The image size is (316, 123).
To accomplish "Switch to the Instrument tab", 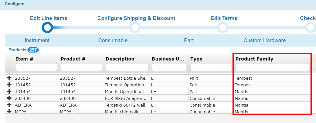I will click(37, 40).
